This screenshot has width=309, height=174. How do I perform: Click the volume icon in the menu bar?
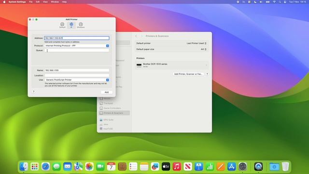pyautogui.click(x=261, y=2)
